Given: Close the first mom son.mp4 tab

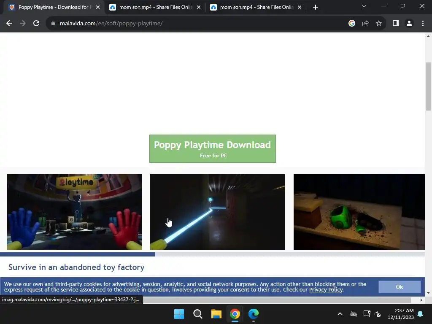Looking at the screenshot, I should [199, 8].
